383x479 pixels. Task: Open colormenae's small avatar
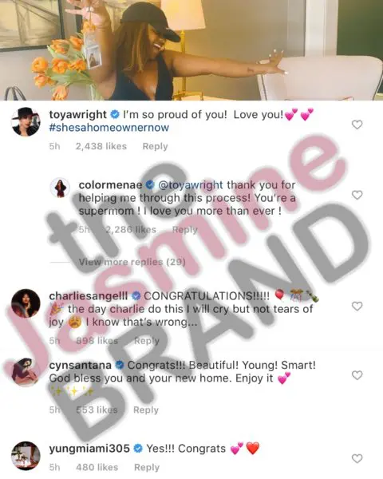click(x=60, y=188)
